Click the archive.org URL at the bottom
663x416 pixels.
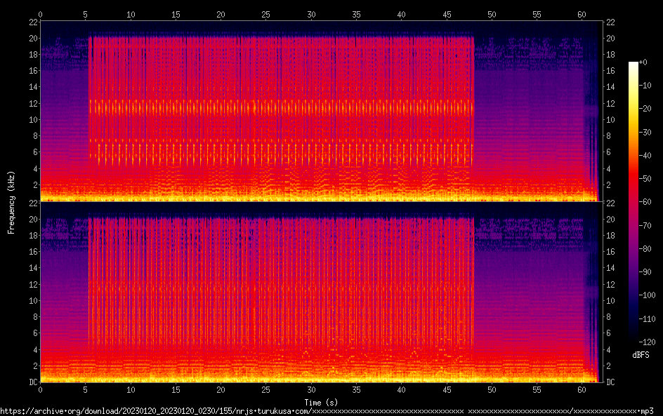pyautogui.click(x=232, y=410)
